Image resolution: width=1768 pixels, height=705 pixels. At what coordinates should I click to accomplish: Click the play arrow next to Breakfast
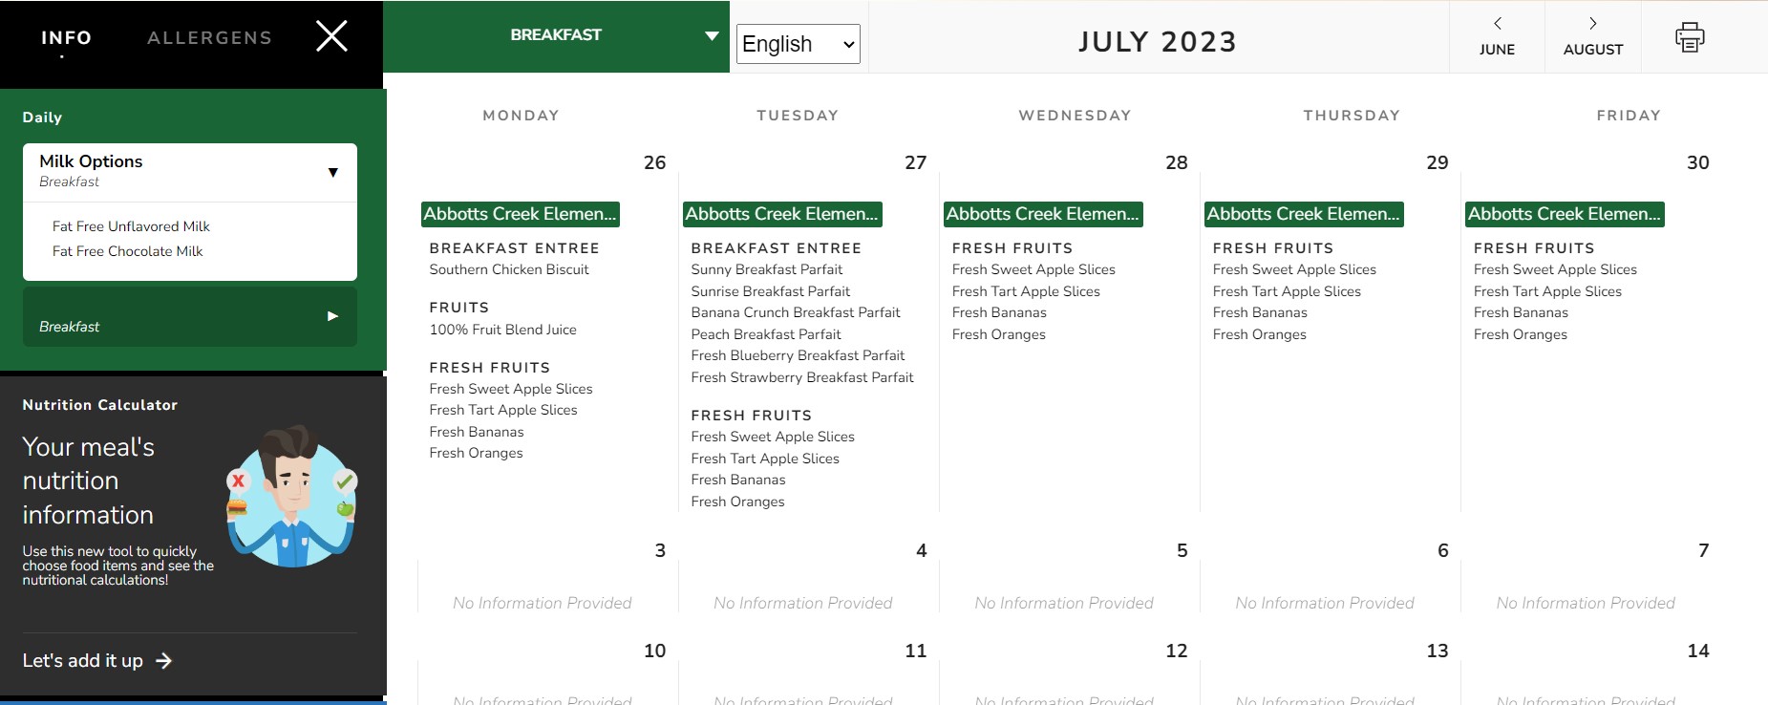click(333, 316)
